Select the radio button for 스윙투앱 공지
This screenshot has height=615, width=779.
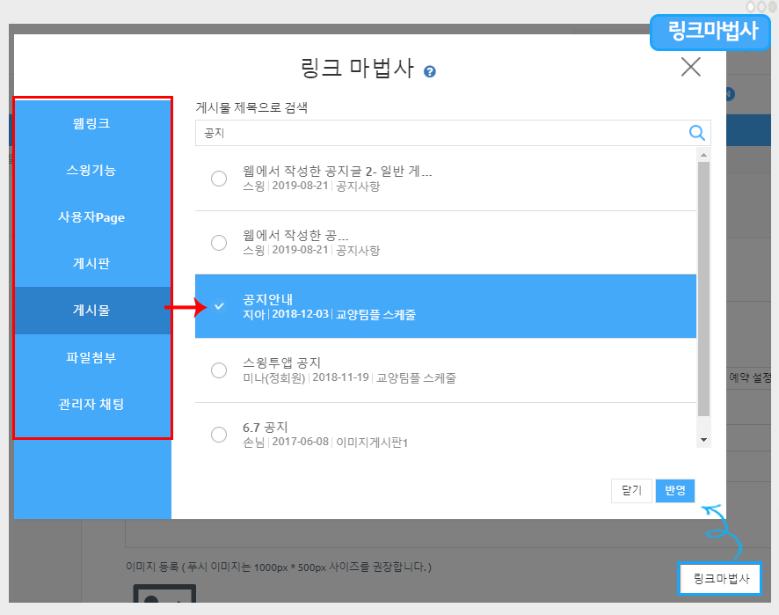tap(219, 370)
